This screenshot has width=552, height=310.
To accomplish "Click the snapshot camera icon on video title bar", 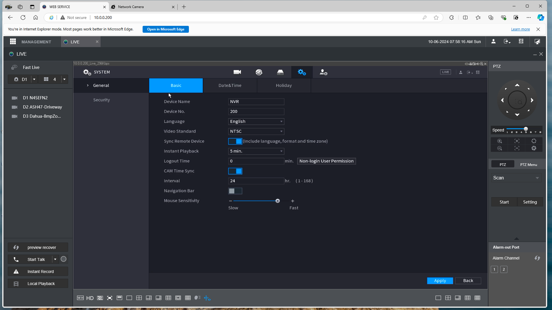I will [474, 64].
